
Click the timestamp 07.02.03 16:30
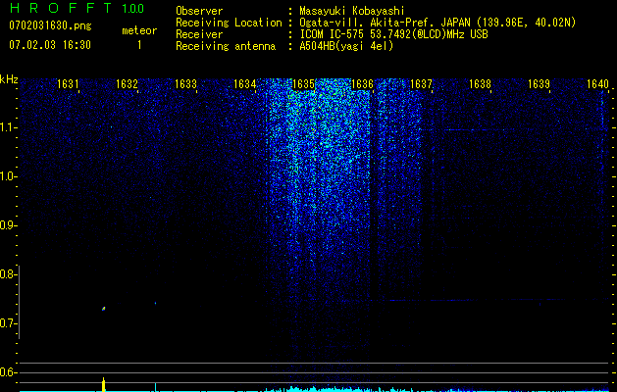50,45
